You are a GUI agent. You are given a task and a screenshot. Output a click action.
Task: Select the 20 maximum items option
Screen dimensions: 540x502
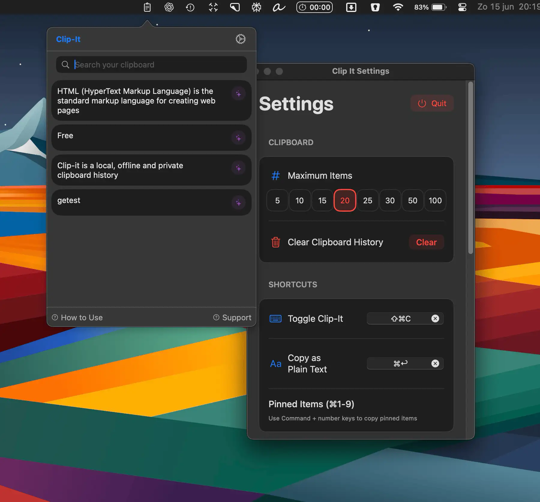[345, 200]
